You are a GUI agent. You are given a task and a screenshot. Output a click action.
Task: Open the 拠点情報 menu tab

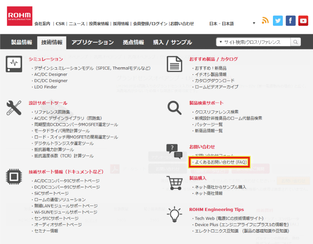point(134,42)
